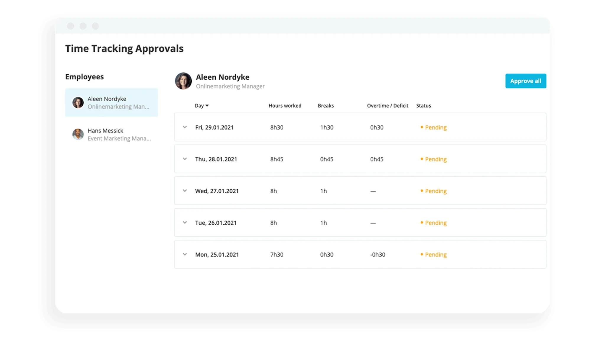Click the Status column header

(x=423, y=106)
